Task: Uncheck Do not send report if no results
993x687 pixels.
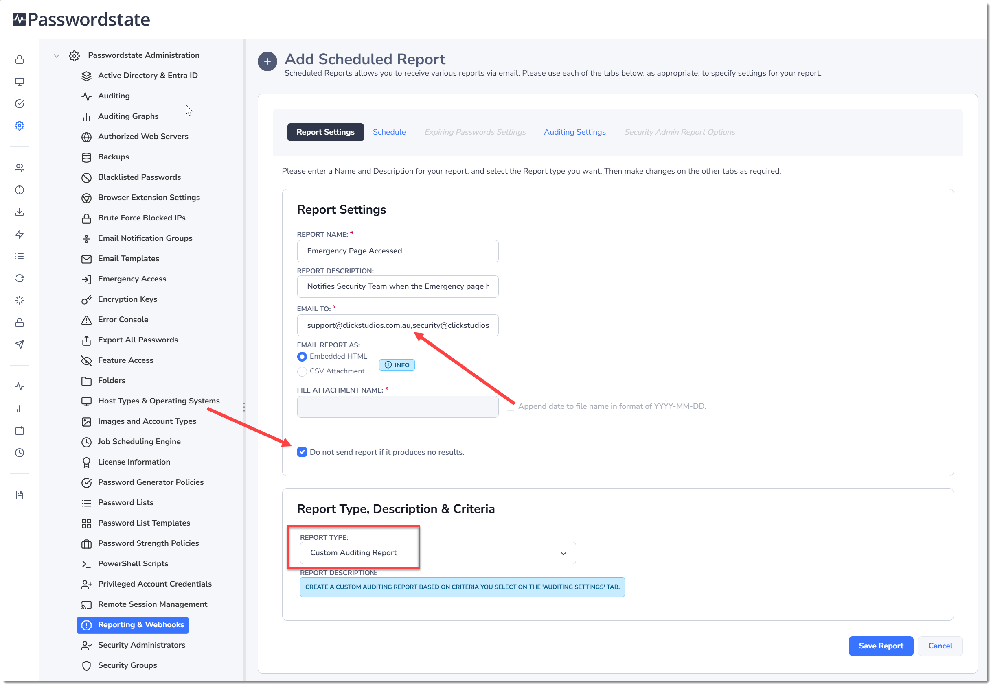Action: (302, 452)
